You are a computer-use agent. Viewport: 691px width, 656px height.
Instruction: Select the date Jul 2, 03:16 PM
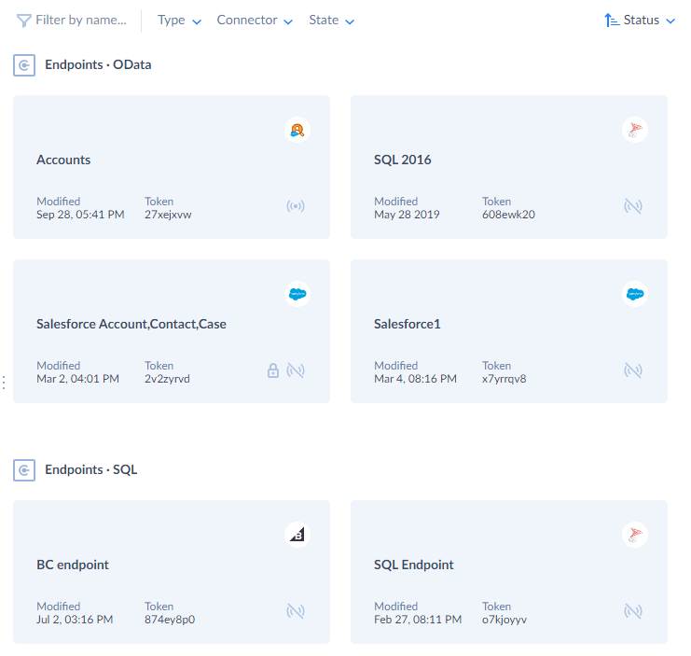[75, 620]
